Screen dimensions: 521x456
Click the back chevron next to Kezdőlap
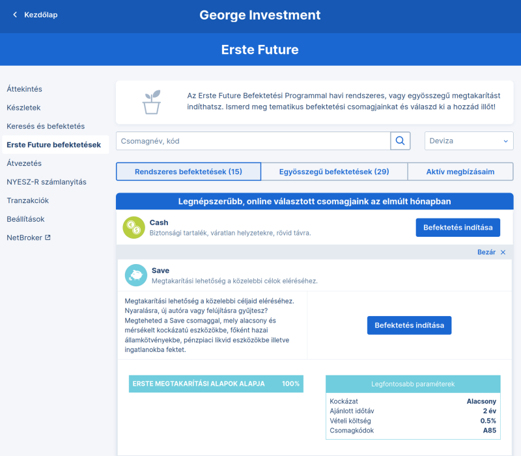pyautogui.click(x=15, y=14)
